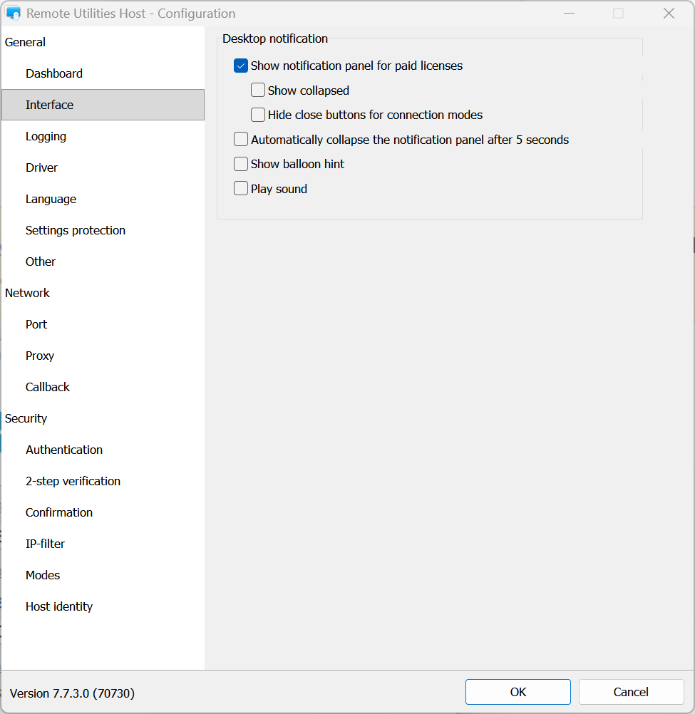Turn on Show balloon hint

pyautogui.click(x=241, y=164)
